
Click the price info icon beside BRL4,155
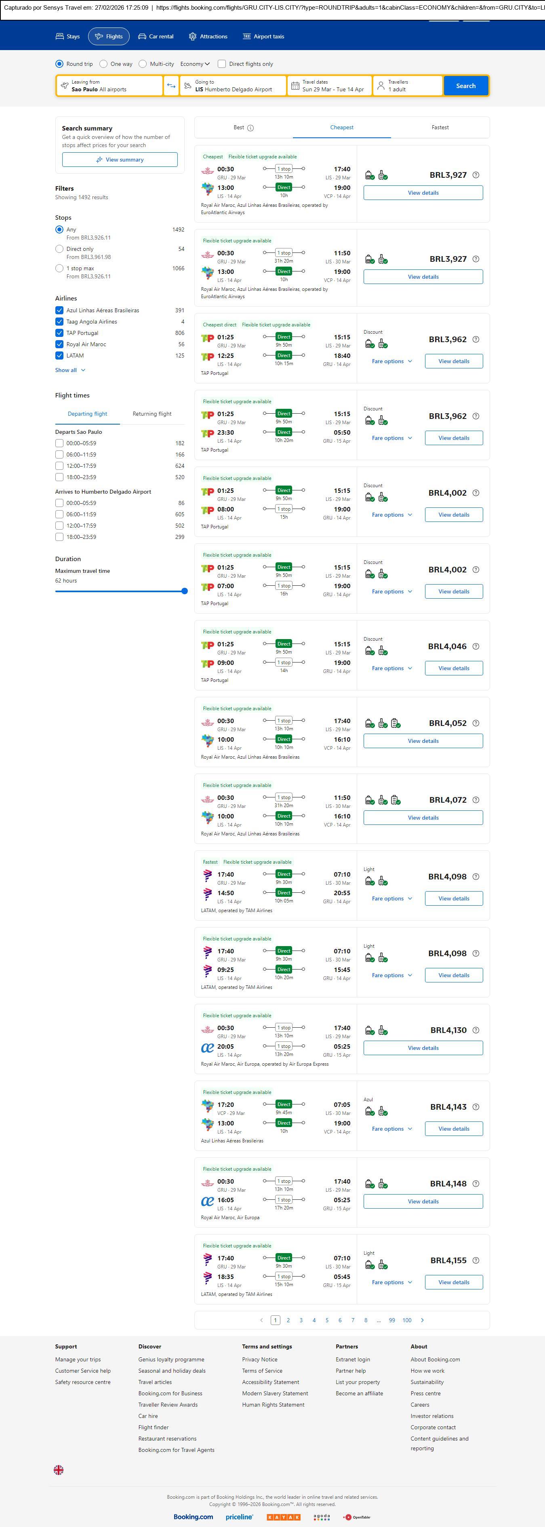tap(476, 1260)
